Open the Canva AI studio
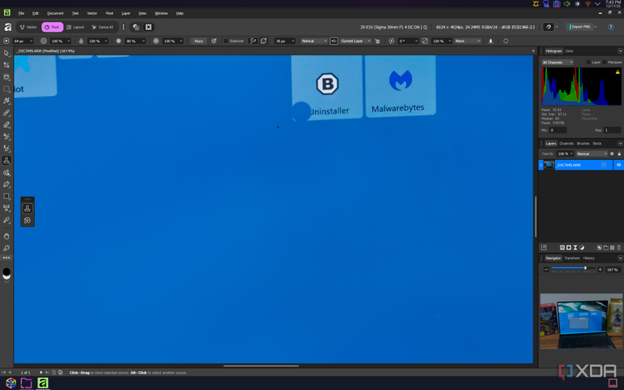The image size is (624, 390). tap(102, 27)
